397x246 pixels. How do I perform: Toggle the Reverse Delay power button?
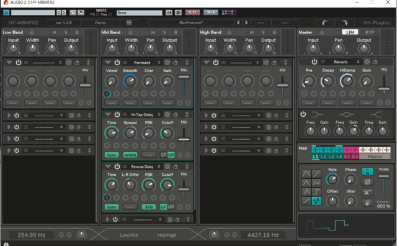tap(117, 166)
